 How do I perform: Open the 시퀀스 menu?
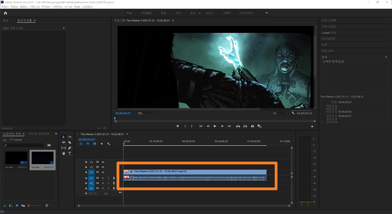pos(34,7)
